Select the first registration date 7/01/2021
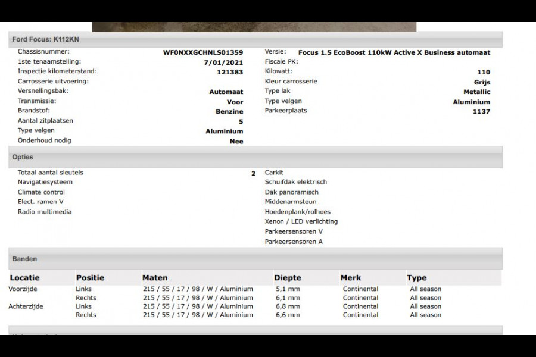This screenshot has height=357, width=536. tap(223, 62)
